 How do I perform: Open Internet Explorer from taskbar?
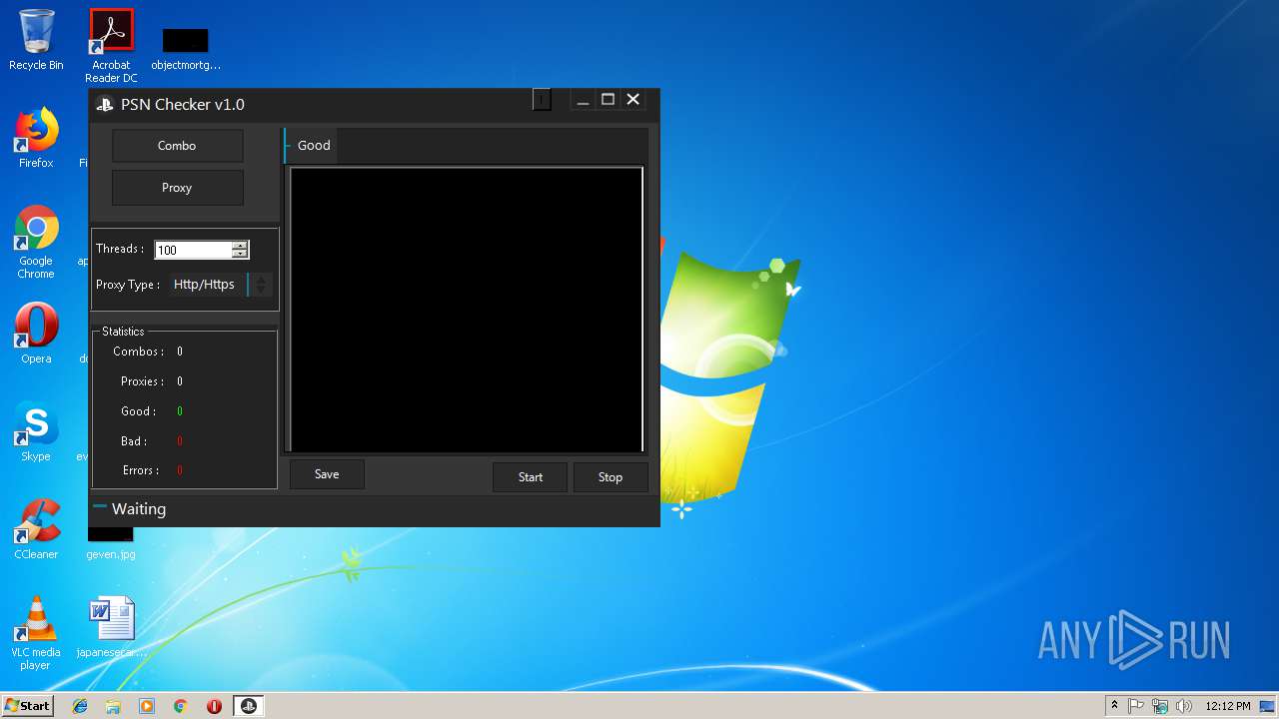coord(80,706)
